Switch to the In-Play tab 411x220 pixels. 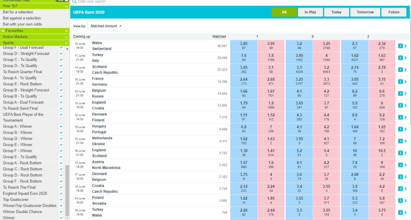pyautogui.click(x=310, y=12)
